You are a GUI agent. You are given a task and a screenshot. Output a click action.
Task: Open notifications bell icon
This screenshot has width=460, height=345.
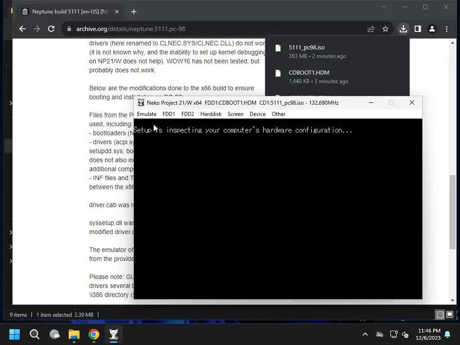click(448, 334)
